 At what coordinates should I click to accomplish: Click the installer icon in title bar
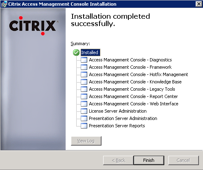(4, 4)
